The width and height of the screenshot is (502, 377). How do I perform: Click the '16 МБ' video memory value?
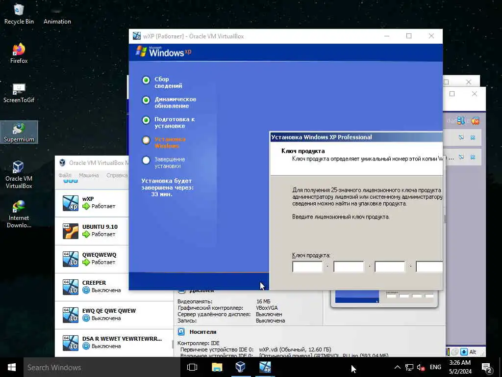pos(263,301)
